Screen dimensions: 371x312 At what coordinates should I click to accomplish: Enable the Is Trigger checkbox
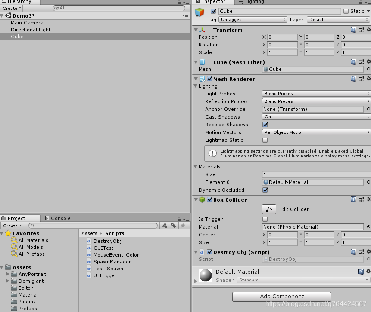pyautogui.click(x=265, y=219)
